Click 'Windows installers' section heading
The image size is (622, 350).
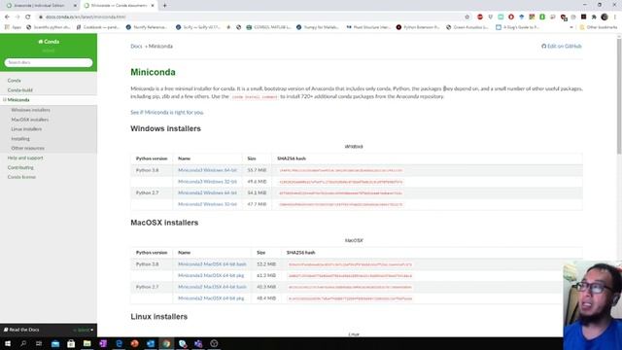(165, 129)
